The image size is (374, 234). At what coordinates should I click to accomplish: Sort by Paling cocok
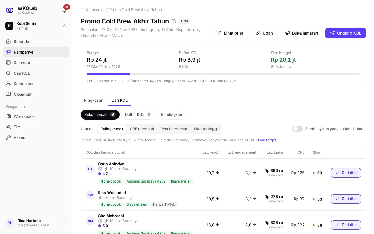click(x=112, y=129)
